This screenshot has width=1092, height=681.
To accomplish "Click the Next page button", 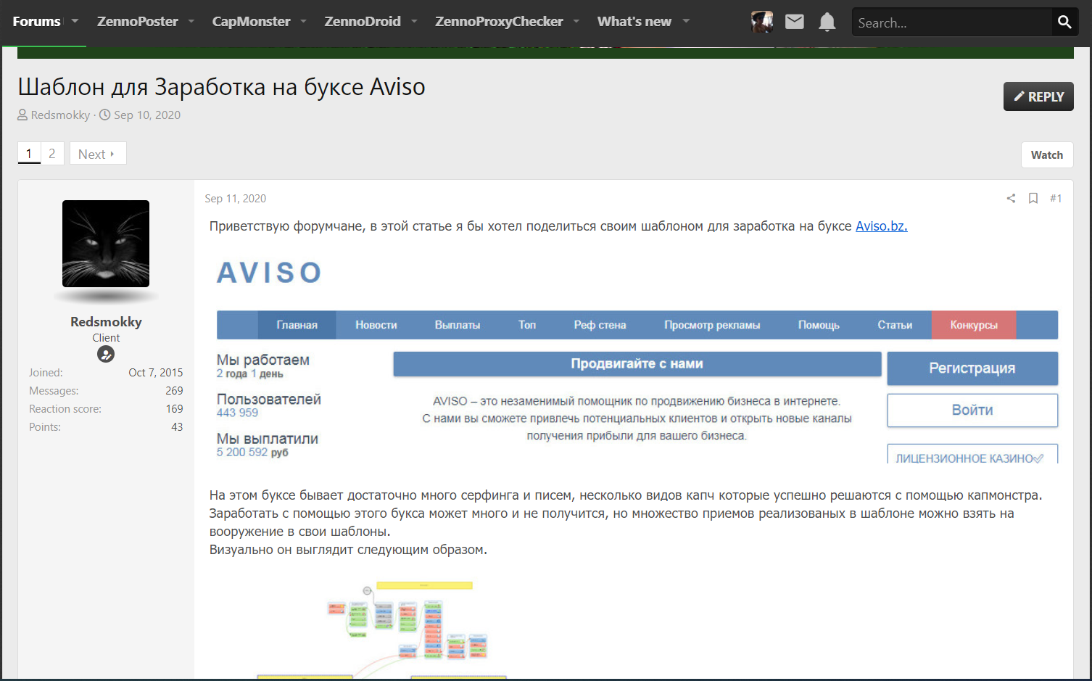I will [x=98, y=154].
